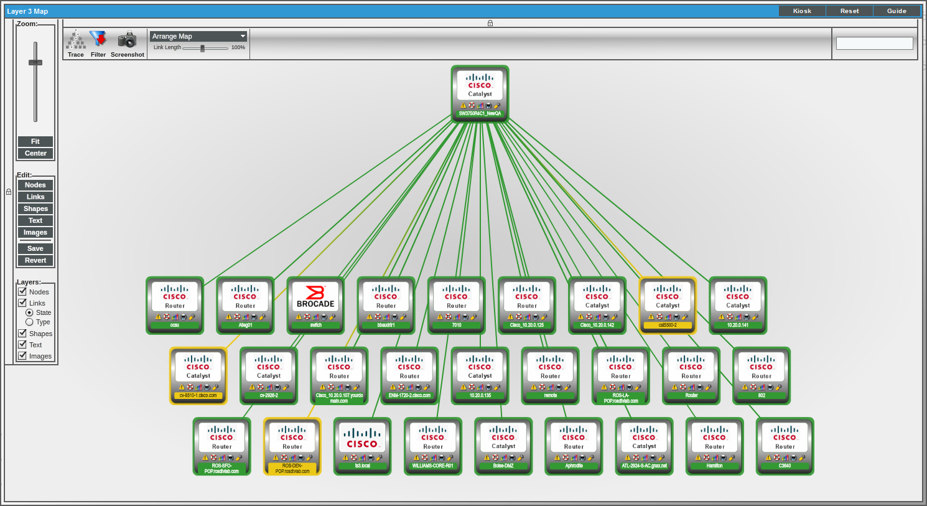Viewport: 927px width, 506px height.
Task: Select the ts3.local Cisco node image
Action: [363, 437]
